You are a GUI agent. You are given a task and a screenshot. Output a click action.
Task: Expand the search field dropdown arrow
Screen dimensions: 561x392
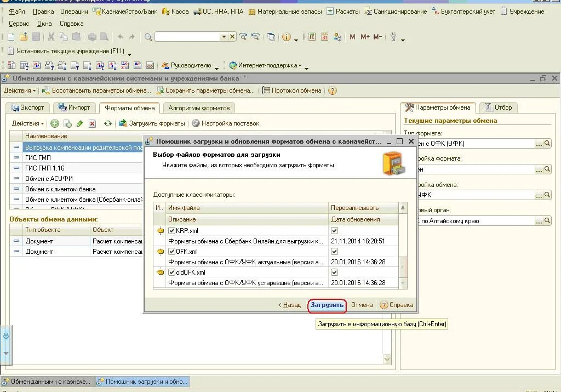point(224,37)
